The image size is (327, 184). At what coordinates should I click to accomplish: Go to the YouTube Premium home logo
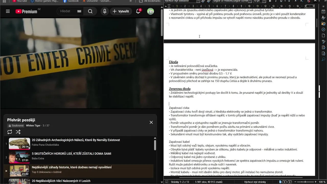[x=26, y=11]
